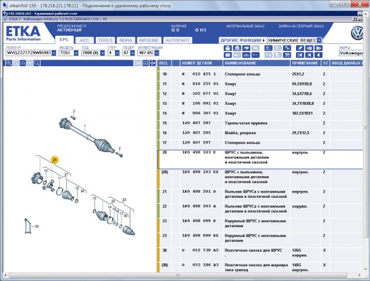Click the handshake-style icon left of greyed icon
This screenshot has width=370, height=281.
pyautogui.click(x=246, y=48)
